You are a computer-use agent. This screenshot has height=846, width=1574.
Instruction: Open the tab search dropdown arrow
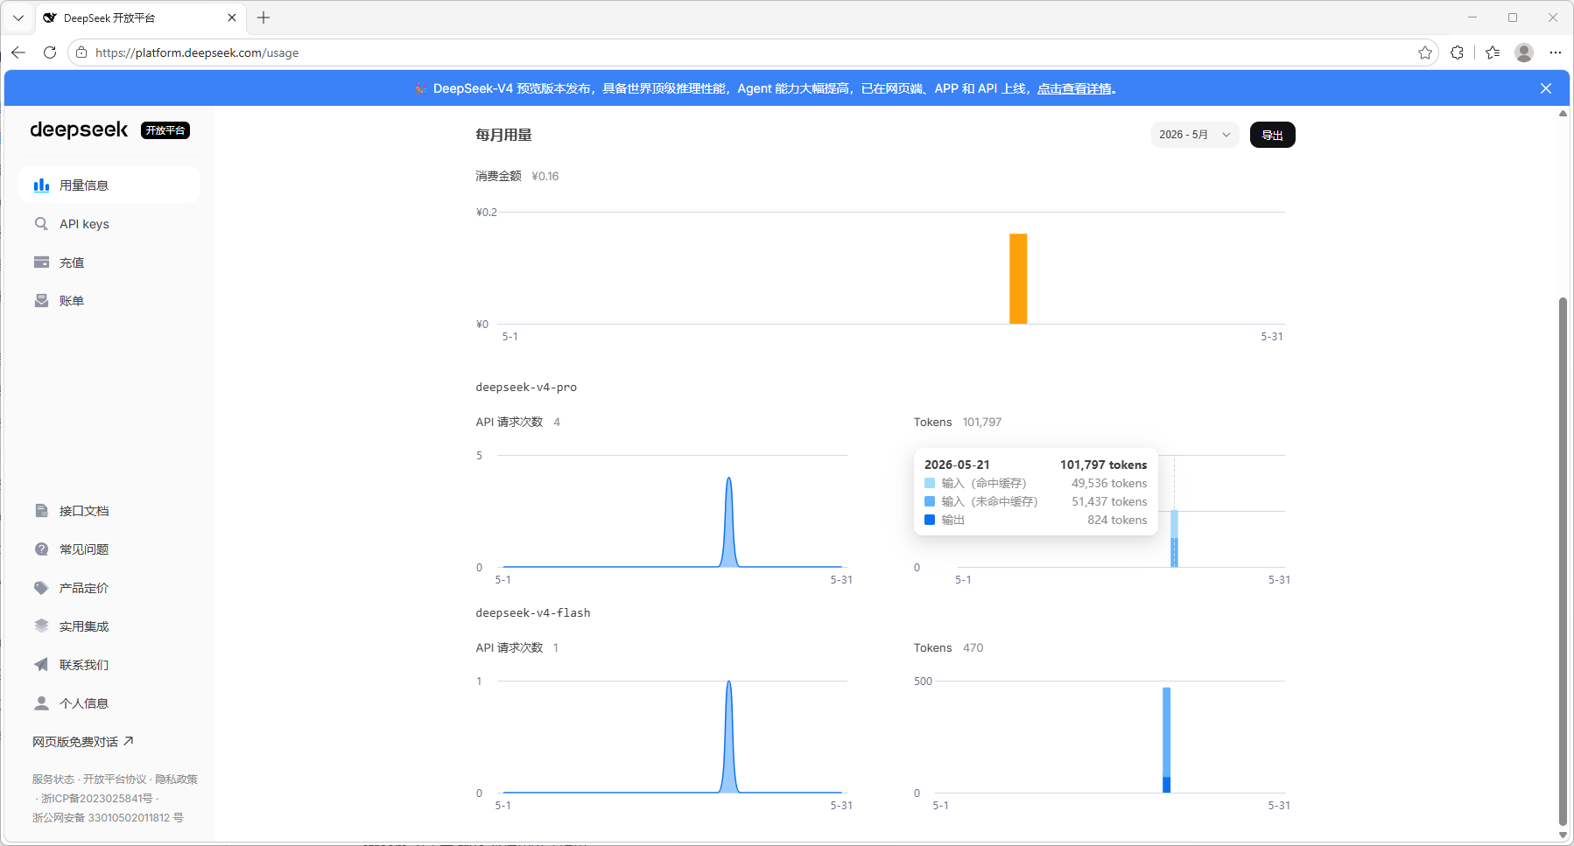click(18, 17)
